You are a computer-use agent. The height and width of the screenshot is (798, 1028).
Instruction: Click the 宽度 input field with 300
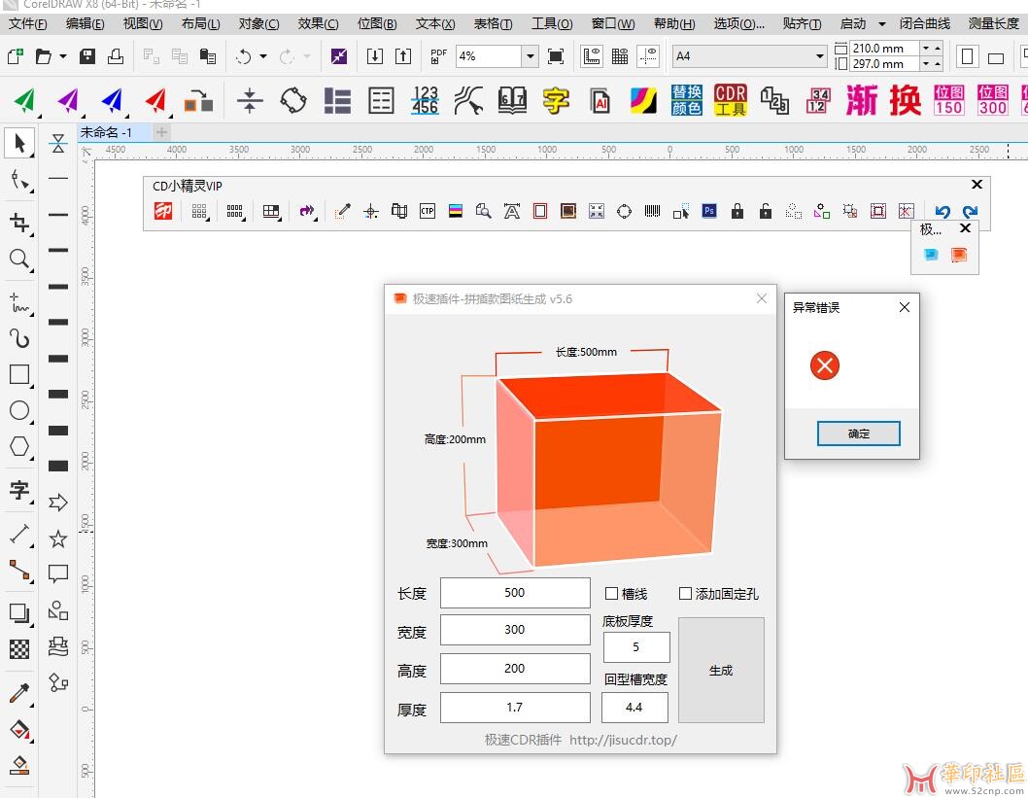pos(515,630)
